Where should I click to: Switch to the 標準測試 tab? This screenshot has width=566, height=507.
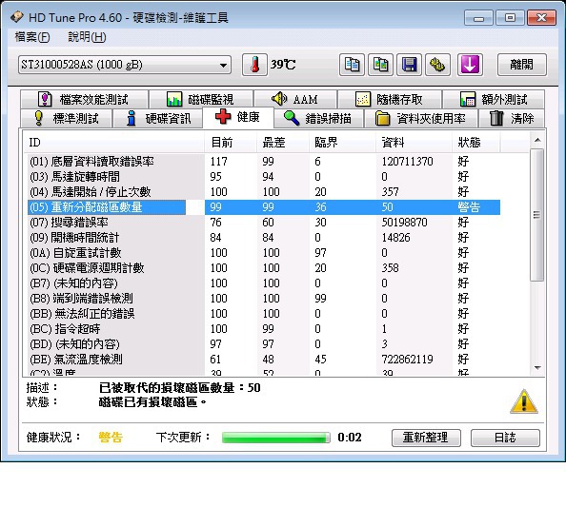coord(66,118)
